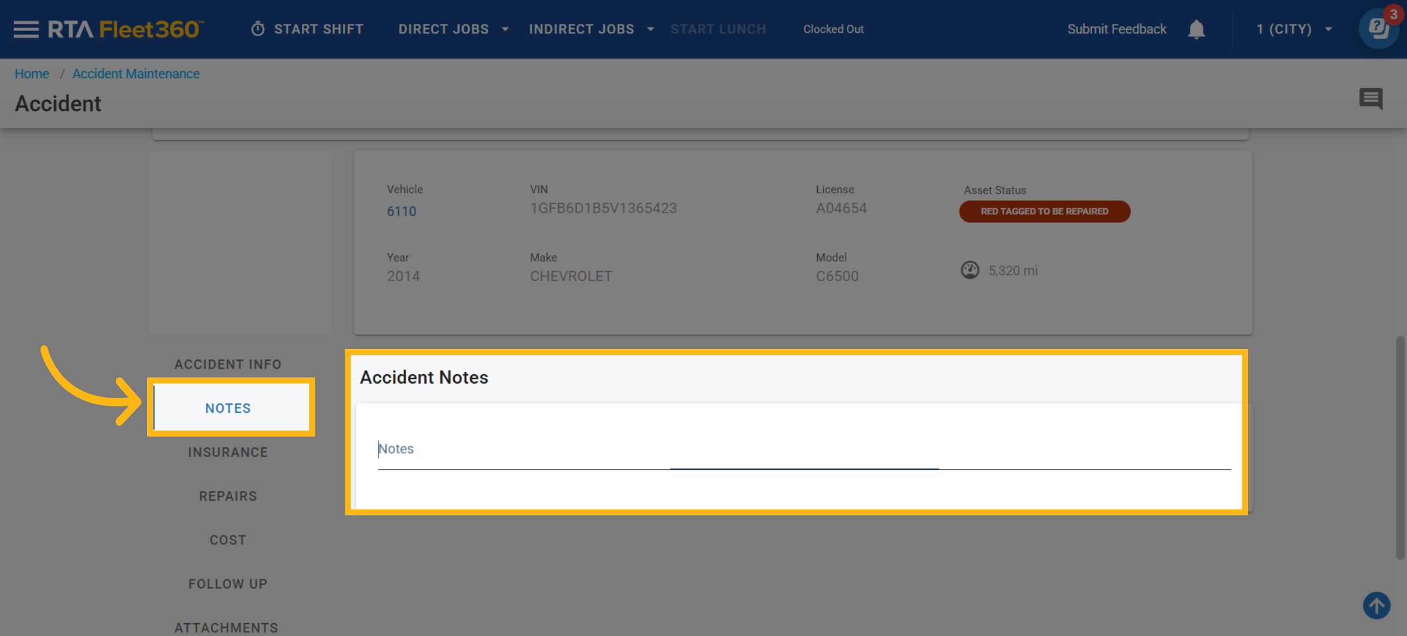
Task: Click the Start Shift stopwatch icon
Action: point(258,29)
